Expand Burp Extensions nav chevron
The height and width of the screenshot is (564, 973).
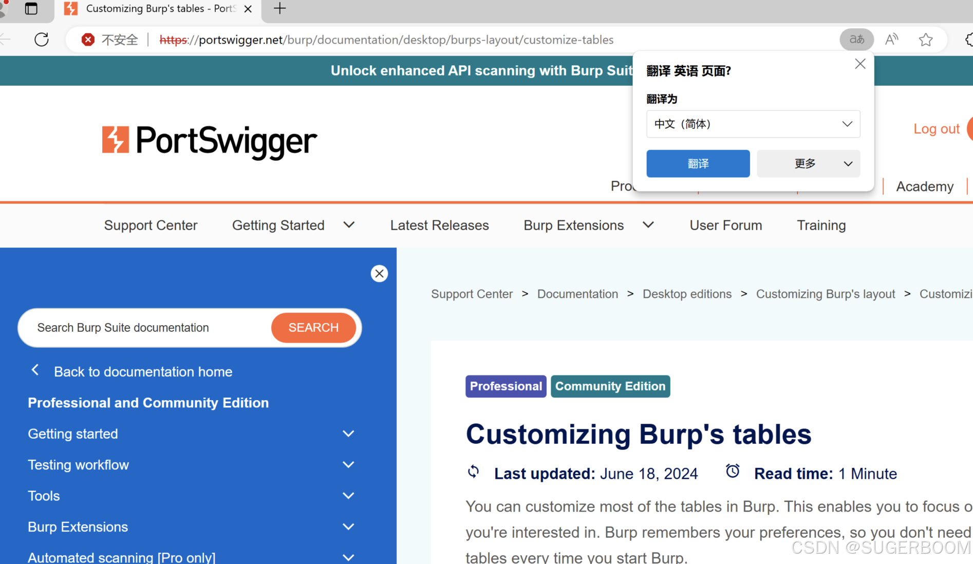pos(648,225)
